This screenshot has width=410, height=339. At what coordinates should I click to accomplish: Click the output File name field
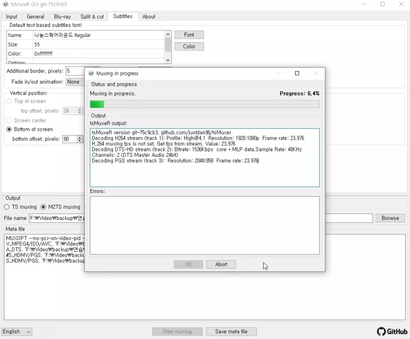point(201,218)
